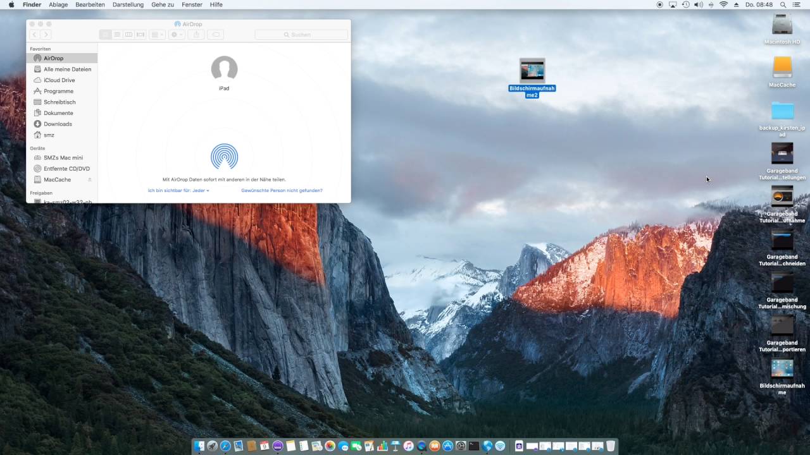Viewport: 810px width, 455px height.
Task: Open the AirPlay display menu
Action: [x=673, y=4]
